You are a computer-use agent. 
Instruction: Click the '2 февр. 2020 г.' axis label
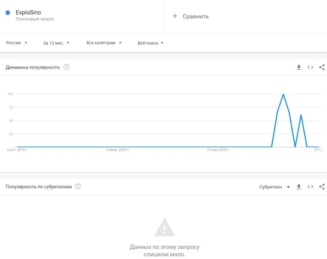pos(118,150)
